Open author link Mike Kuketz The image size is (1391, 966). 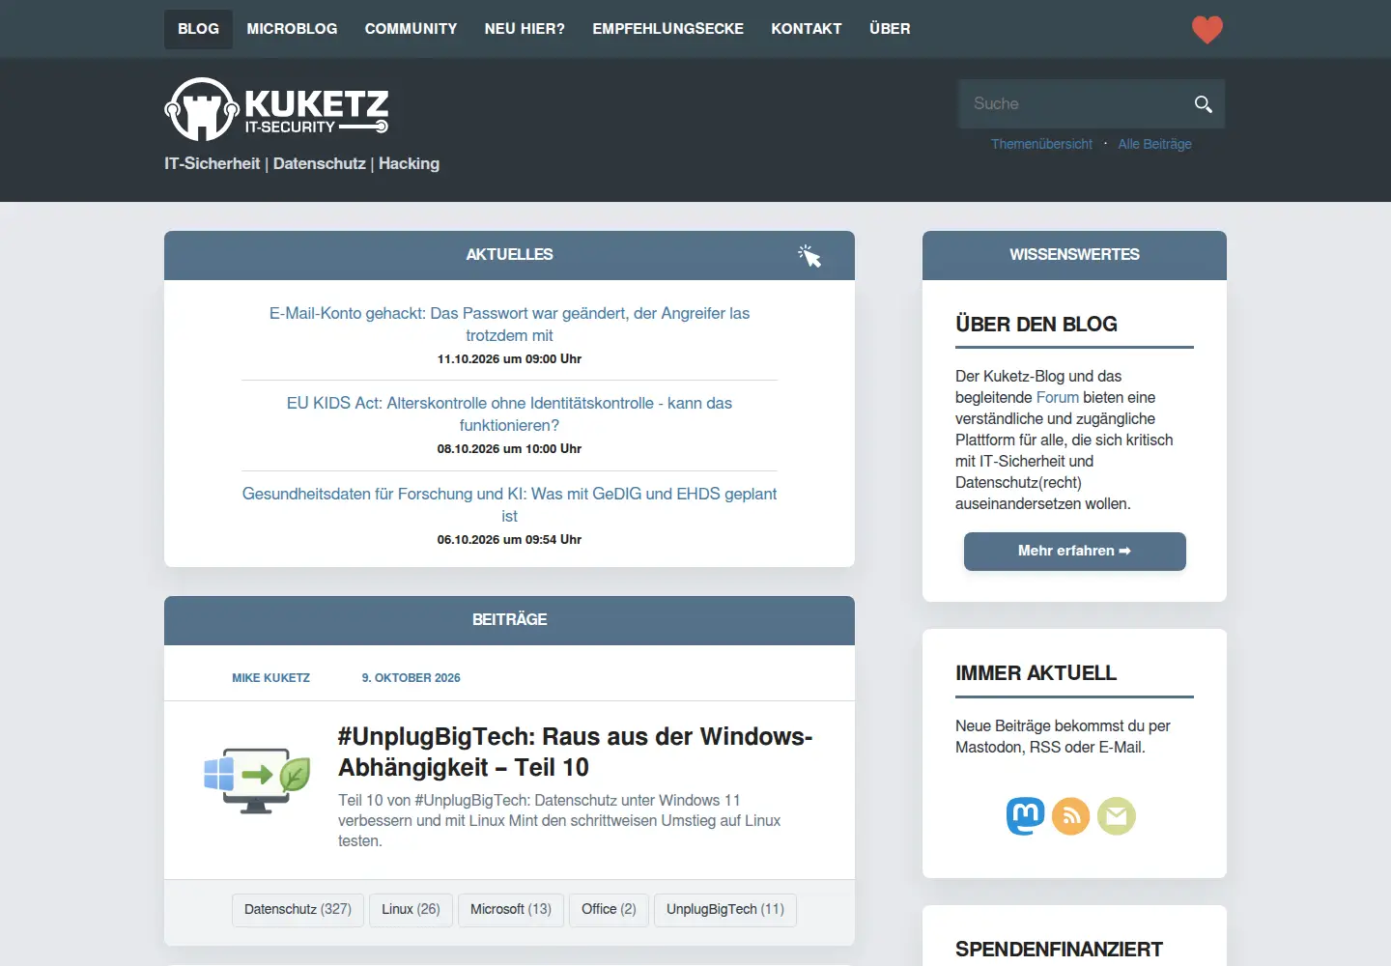tap(270, 678)
